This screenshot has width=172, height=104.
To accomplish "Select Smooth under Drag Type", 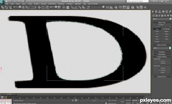I will click(x=159, y=70).
